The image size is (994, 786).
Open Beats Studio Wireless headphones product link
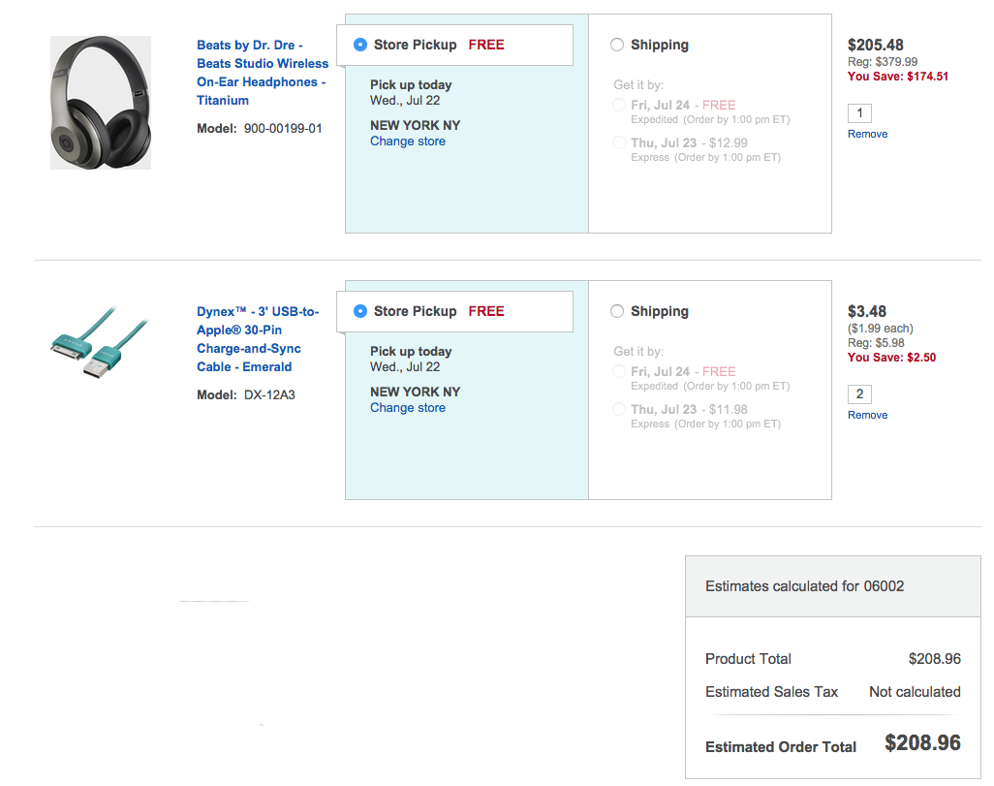263,73
